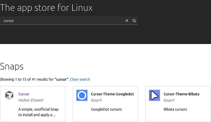Clear the search field with the X icon
The image size is (211, 122).
pyautogui.click(x=127, y=21)
